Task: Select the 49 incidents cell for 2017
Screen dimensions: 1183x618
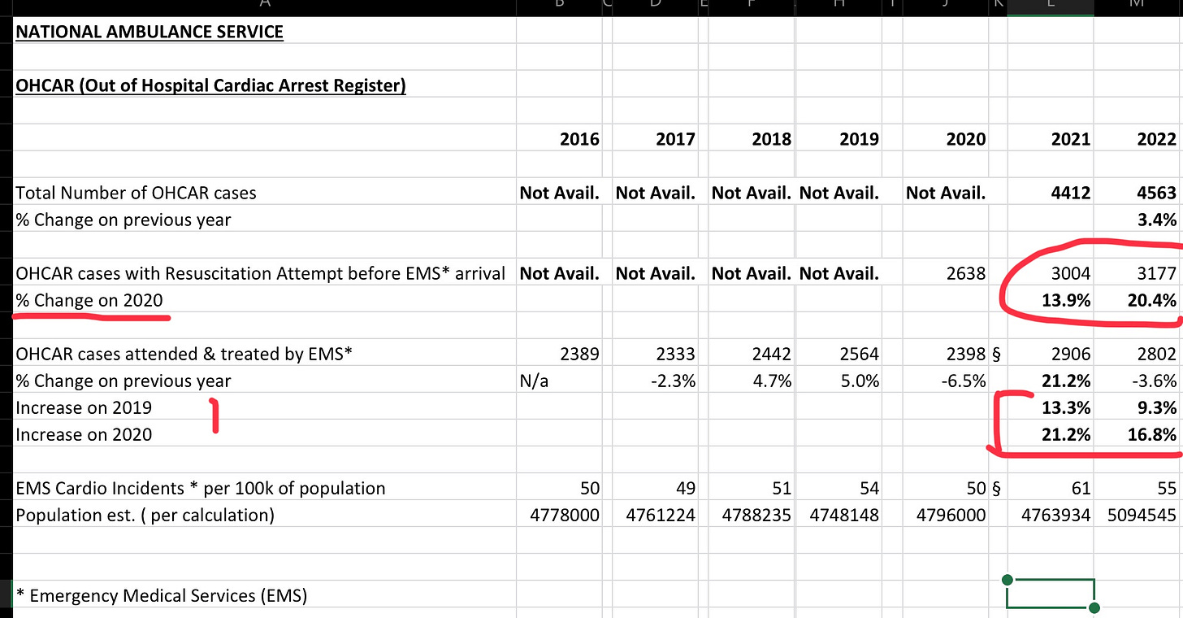Action: [686, 488]
